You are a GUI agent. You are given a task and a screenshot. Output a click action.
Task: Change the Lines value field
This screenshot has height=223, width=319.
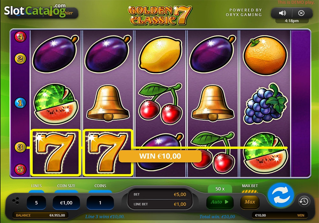(x=36, y=203)
